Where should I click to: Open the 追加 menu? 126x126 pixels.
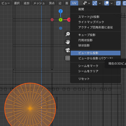click(27, 3)
